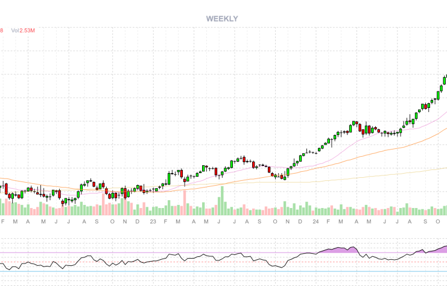The image size is (447, 293).
Task: Click the blue oversold line in oscillator
Action: click(181, 271)
